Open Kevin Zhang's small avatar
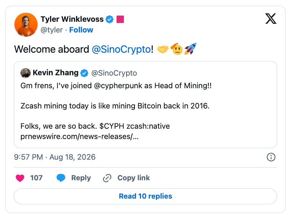This screenshot has width=292, height=220. click(x=25, y=73)
